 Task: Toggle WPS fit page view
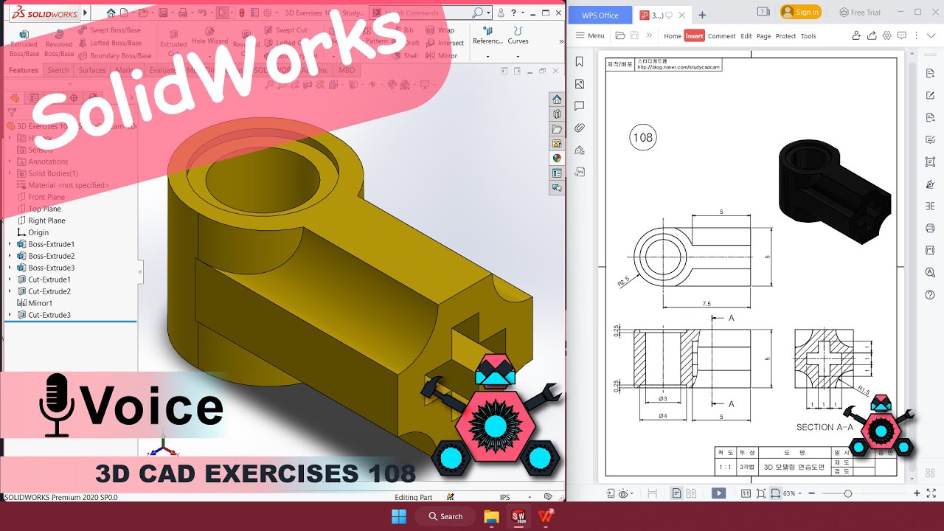(x=760, y=493)
